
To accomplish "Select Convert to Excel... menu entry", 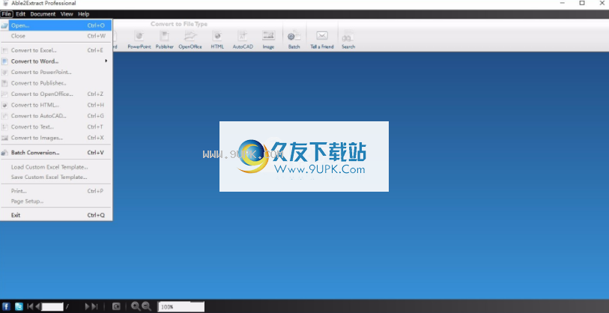I will pos(56,50).
